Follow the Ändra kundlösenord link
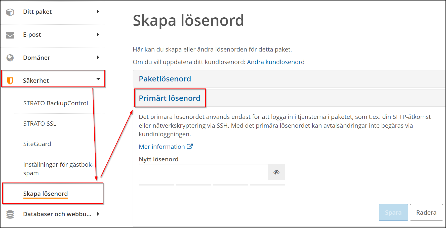Image resolution: width=446 pixels, height=228 pixels. pos(276,62)
